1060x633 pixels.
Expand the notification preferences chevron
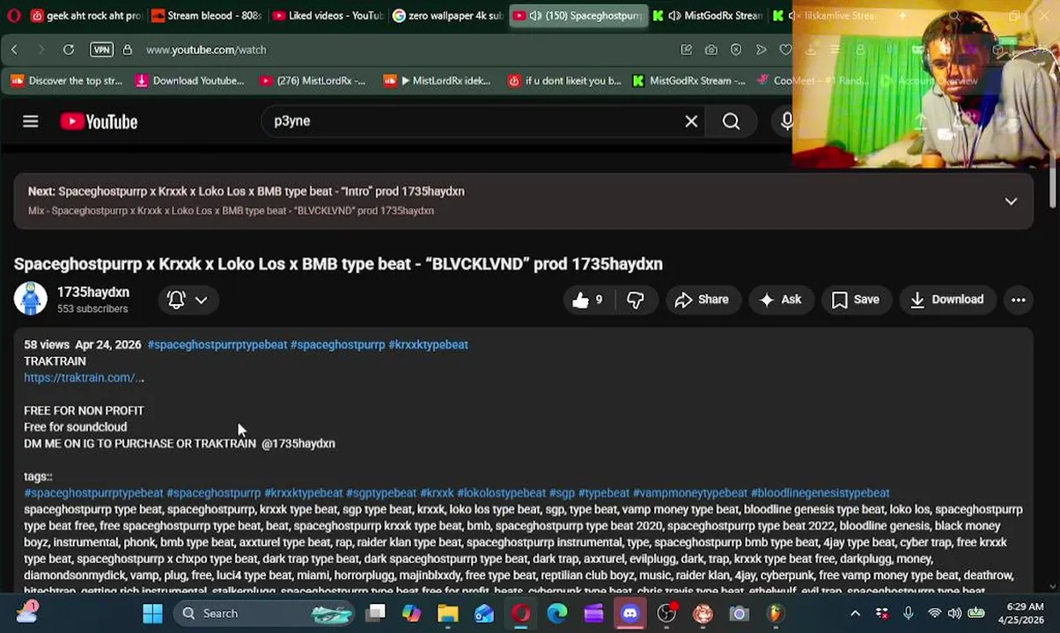(x=201, y=300)
